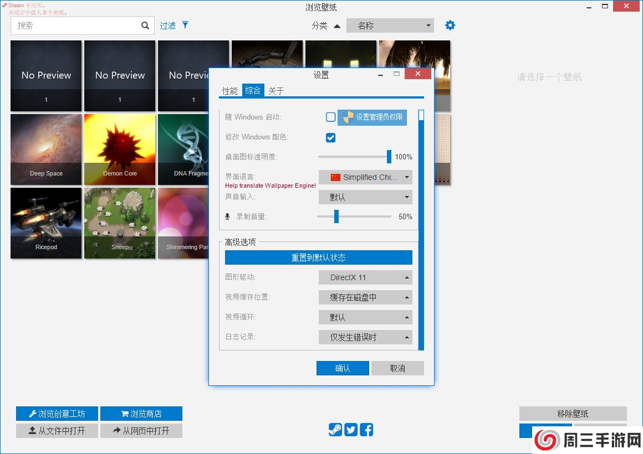Click the microphone icon beside 录制音量
This screenshot has width=643, height=454.
227,216
